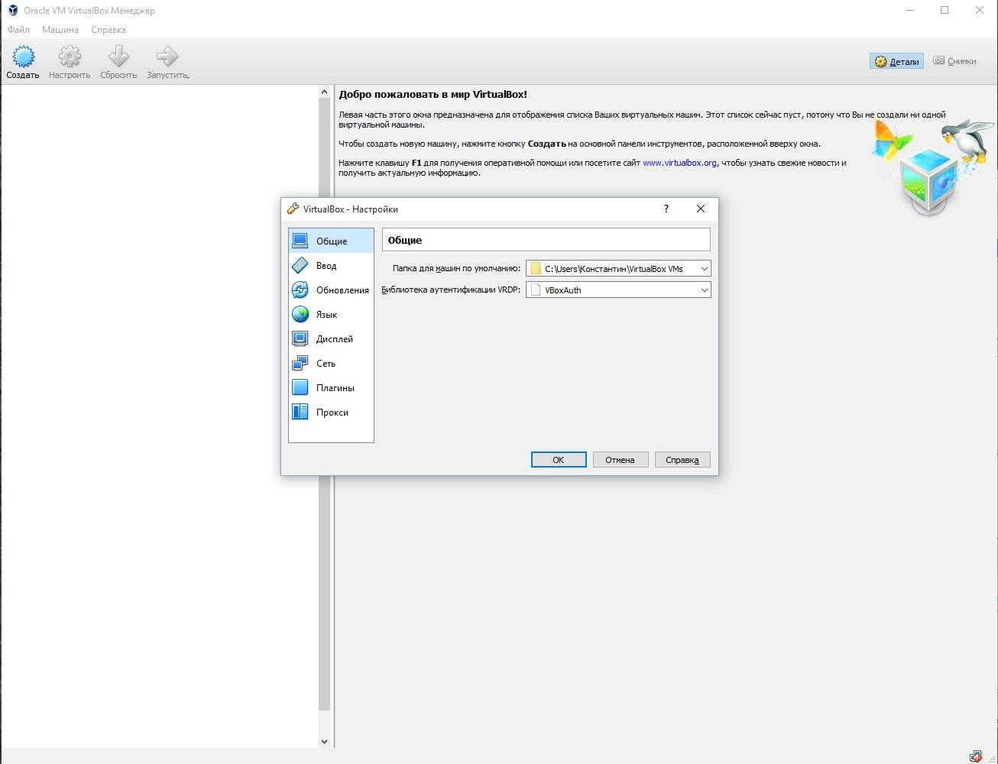The image size is (998, 764).
Task: Select the Плагины icon
Action: click(x=300, y=387)
